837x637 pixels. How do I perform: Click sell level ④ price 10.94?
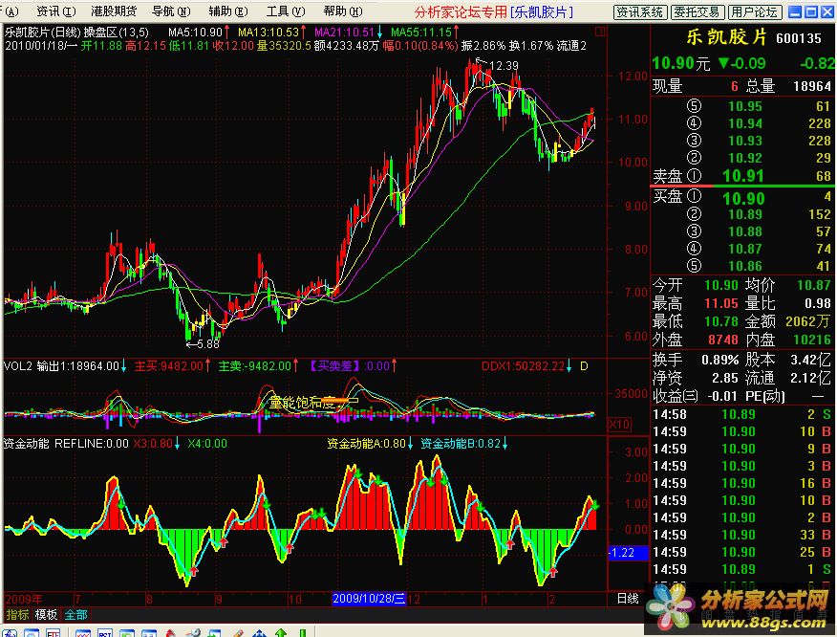pyautogui.click(x=745, y=123)
